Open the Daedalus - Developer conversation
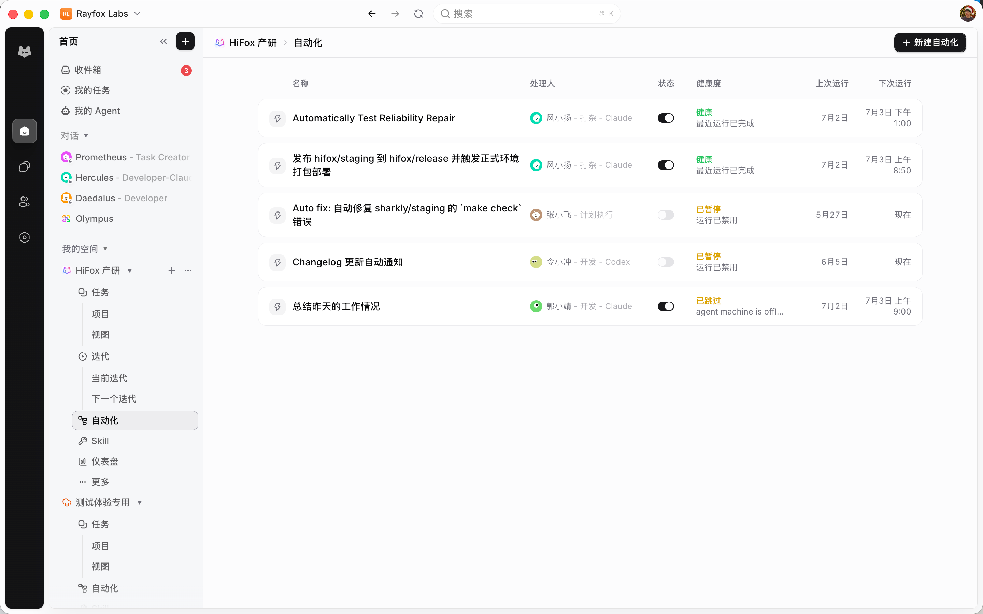Viewport: 983px width, 614px height. tap(126, 198)
